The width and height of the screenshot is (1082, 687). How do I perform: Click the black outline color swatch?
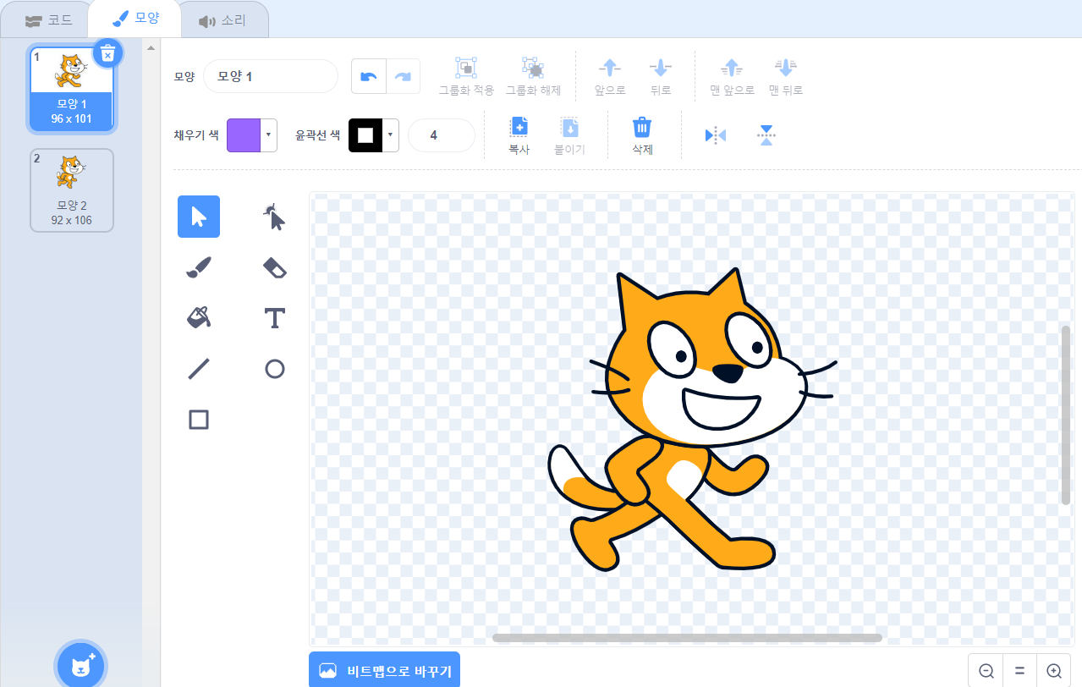point(365,135)
